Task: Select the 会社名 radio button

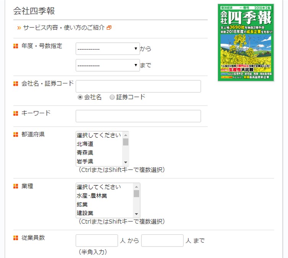Action: (80, 97)
